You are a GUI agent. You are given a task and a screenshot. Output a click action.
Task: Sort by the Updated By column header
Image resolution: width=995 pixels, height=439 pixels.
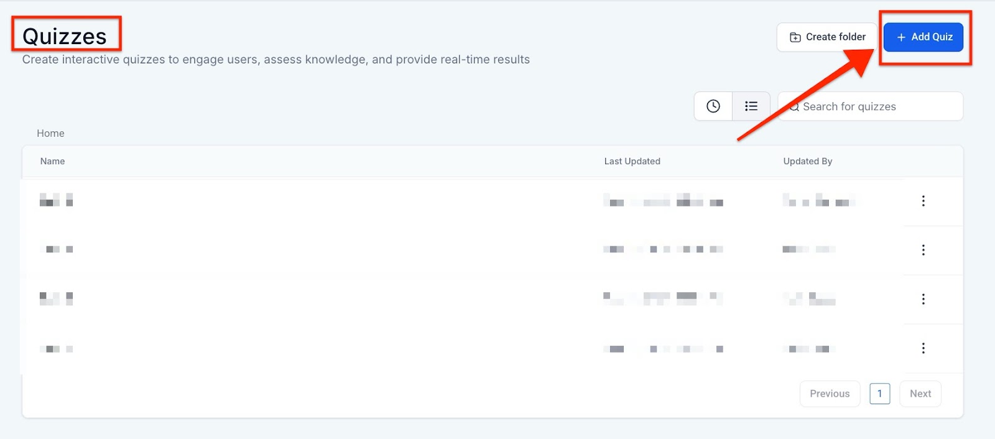[x=807, y=161]
